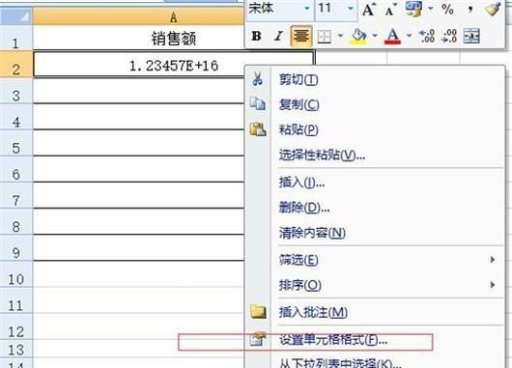Apply the red font color
512x368 pixels.
click(x=393, y=36)
